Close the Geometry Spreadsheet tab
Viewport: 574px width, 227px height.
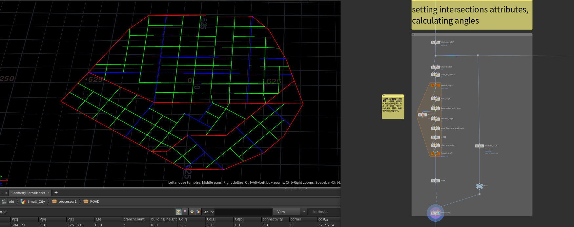coord(49,193)
